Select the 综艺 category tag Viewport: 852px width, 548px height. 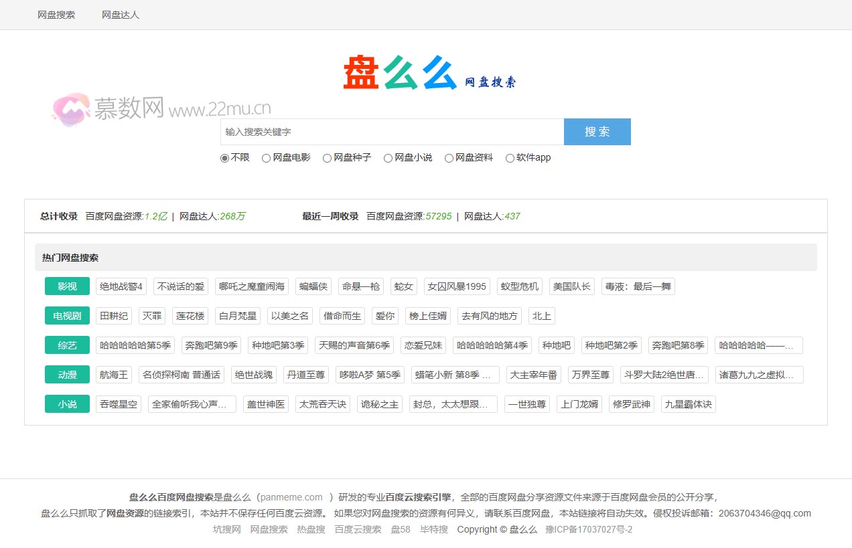(66, 345)
